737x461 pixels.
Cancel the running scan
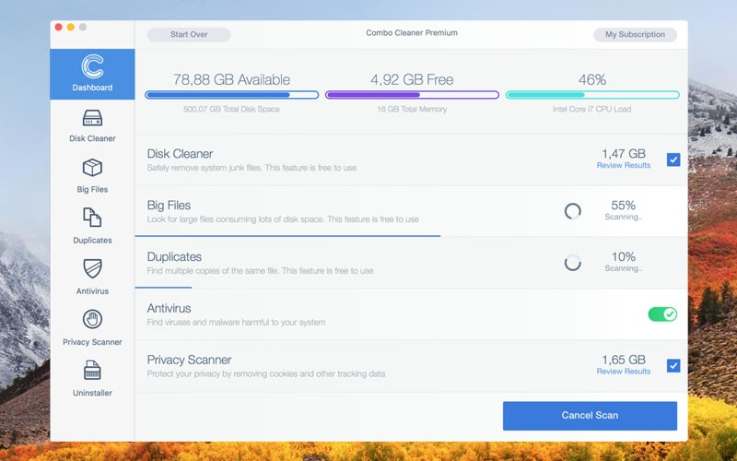590,416
